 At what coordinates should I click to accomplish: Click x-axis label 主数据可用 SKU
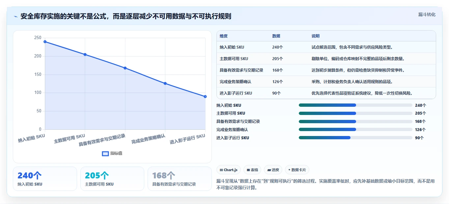coord(70,139)
